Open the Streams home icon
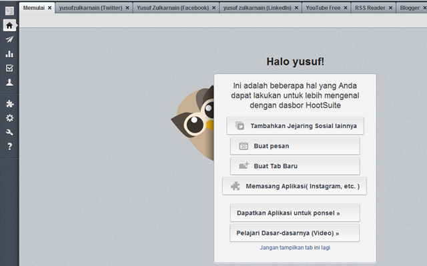The width and height of the screenshot is (427, 266). pyautogui.click(x=9, y=25)
